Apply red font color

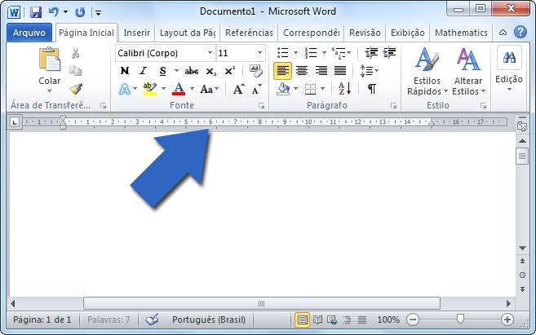coord(179,89)
